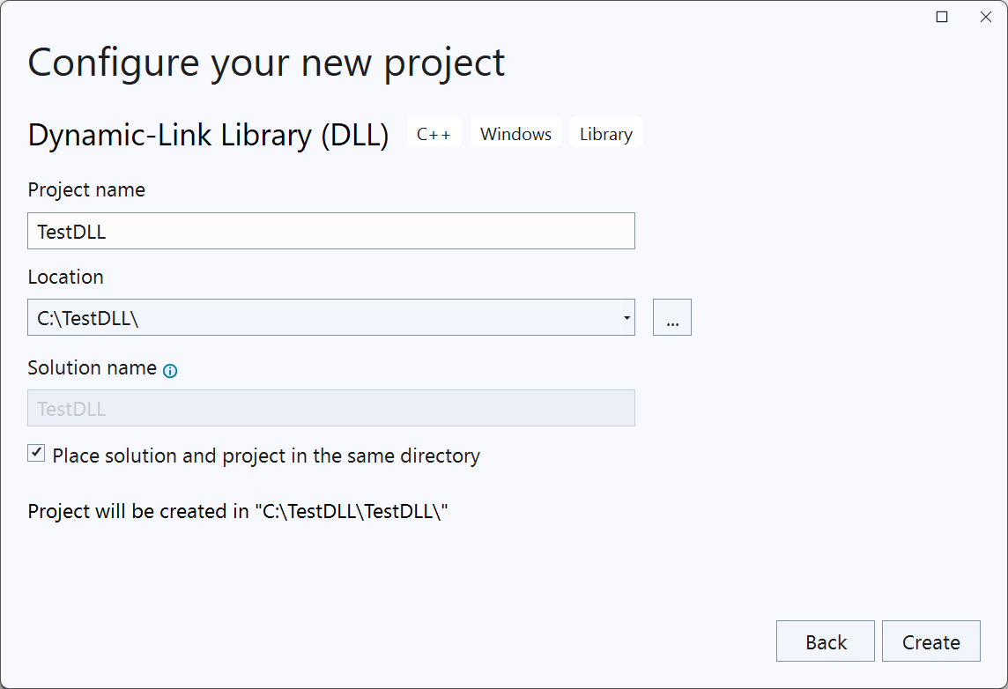1008x689 pixels.
Task: Select the Windows platform tag
Action: pos(515,134)
